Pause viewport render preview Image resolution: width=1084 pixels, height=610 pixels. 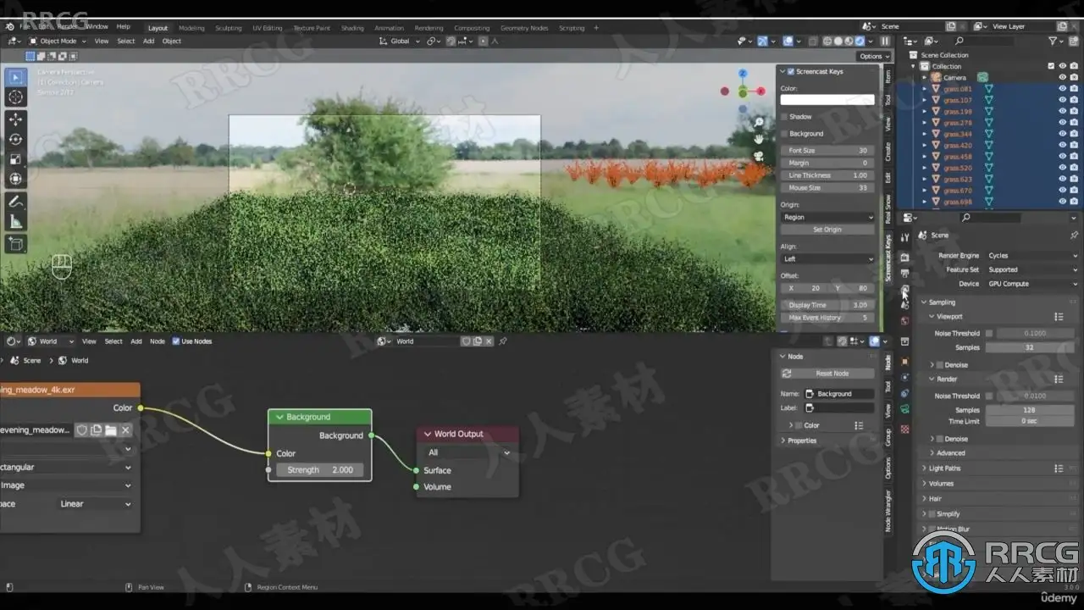click(x=885, y=41)
